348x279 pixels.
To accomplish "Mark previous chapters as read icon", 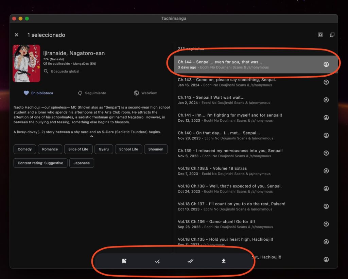I will (x=157, y=261).
